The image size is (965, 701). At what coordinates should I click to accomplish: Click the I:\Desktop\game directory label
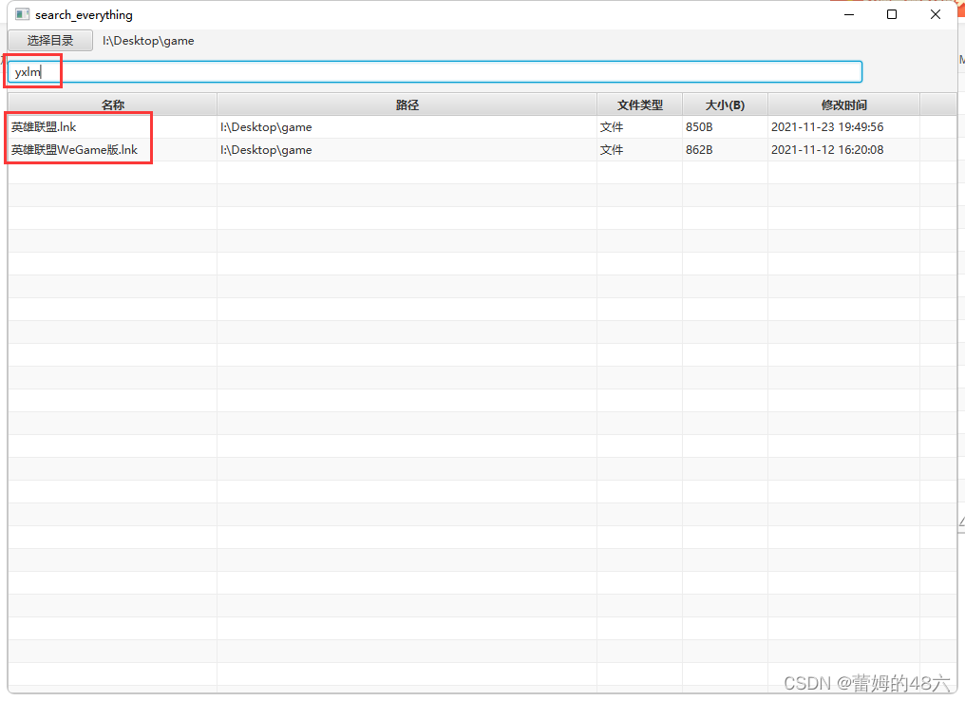coord(148,41)
